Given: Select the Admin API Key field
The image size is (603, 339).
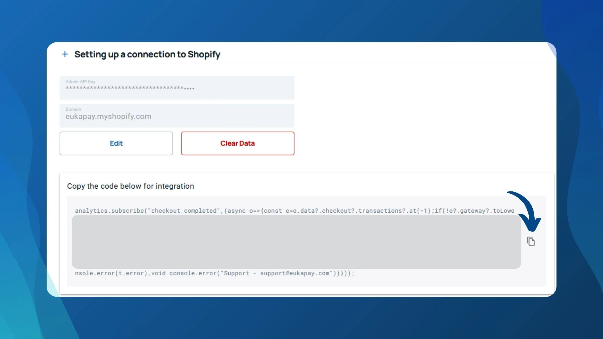Looking at the screenshot, I should click(177, 88).
